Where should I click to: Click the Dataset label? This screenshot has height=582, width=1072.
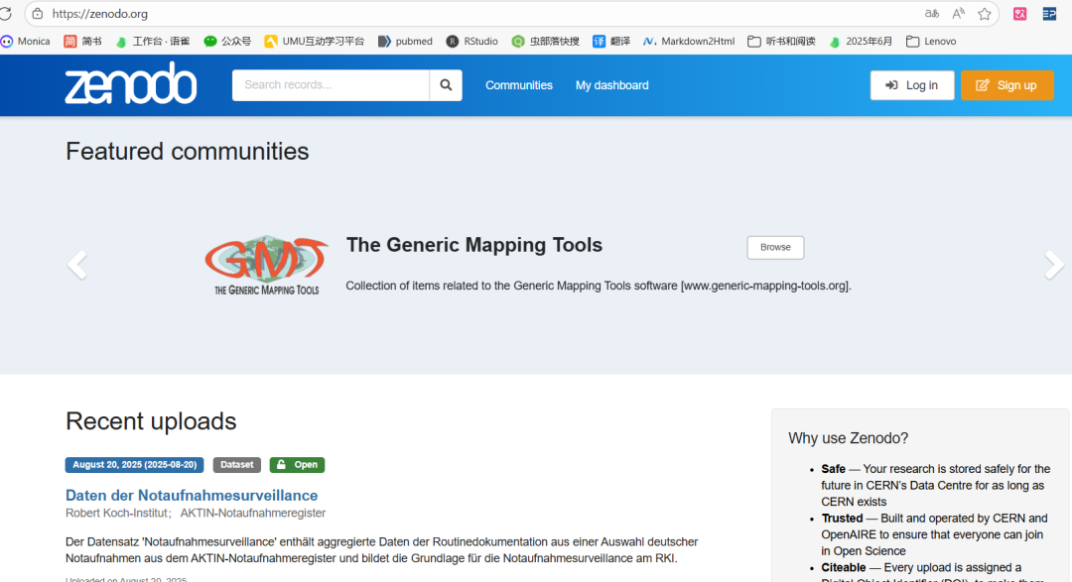(236, 464)
